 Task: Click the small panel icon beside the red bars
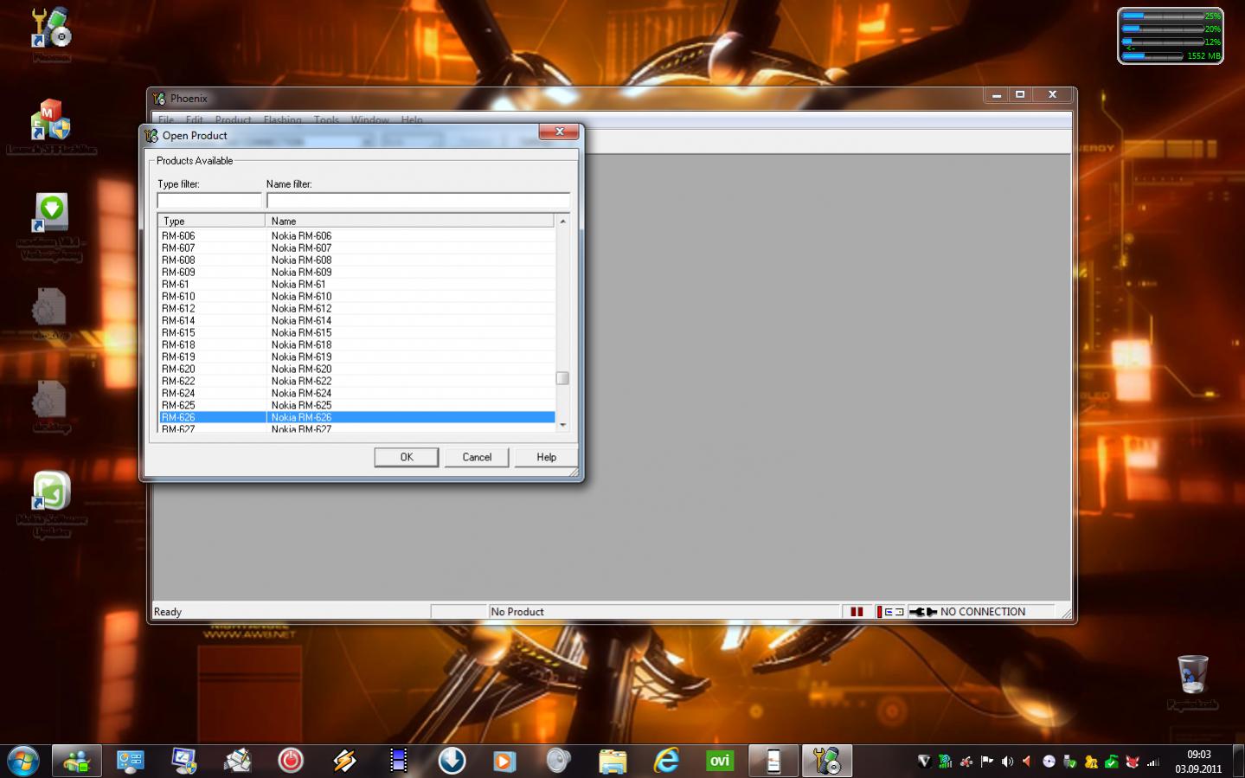pyautogui.click(x=890, y=612)
